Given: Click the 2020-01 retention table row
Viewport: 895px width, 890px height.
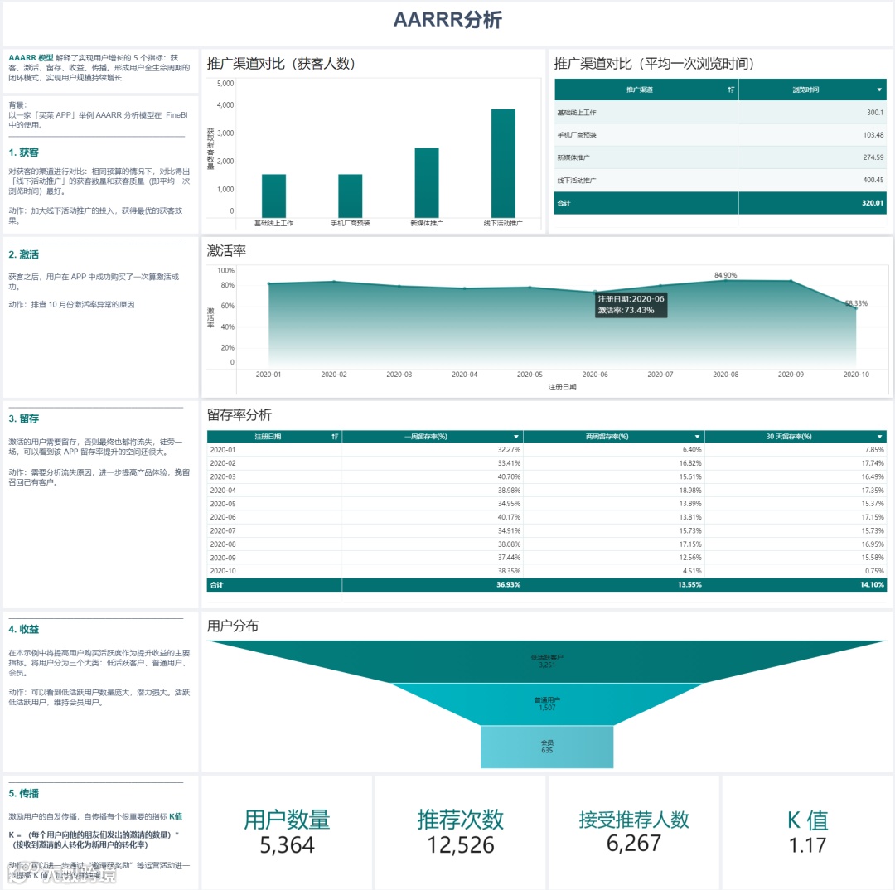Looking at the screenshot, I should tap(547, 450).
